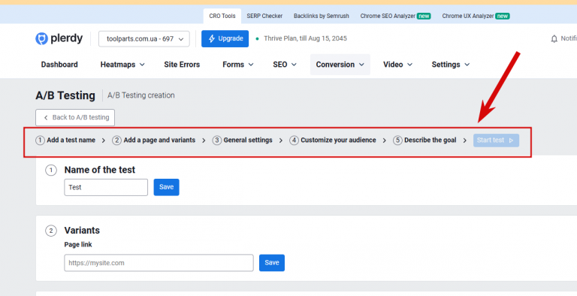Open the Backlinks by Semrush tab
The height and width of the screenshot is (296, 577).
(322, 16)
